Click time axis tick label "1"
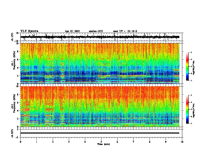Viewport: 205px width, 159px height. coord(36,142)
